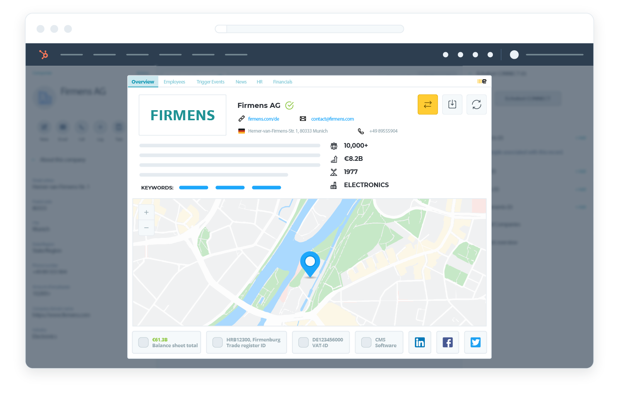Click the verified checkmark beside Firmens AG

289,105
